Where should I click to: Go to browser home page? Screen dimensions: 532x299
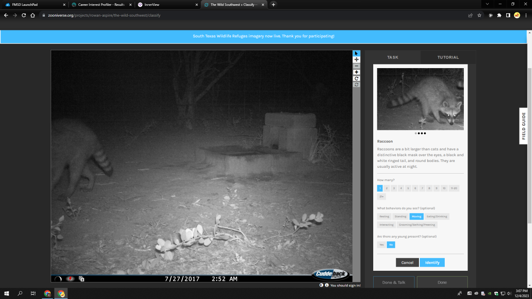point(33,15)
